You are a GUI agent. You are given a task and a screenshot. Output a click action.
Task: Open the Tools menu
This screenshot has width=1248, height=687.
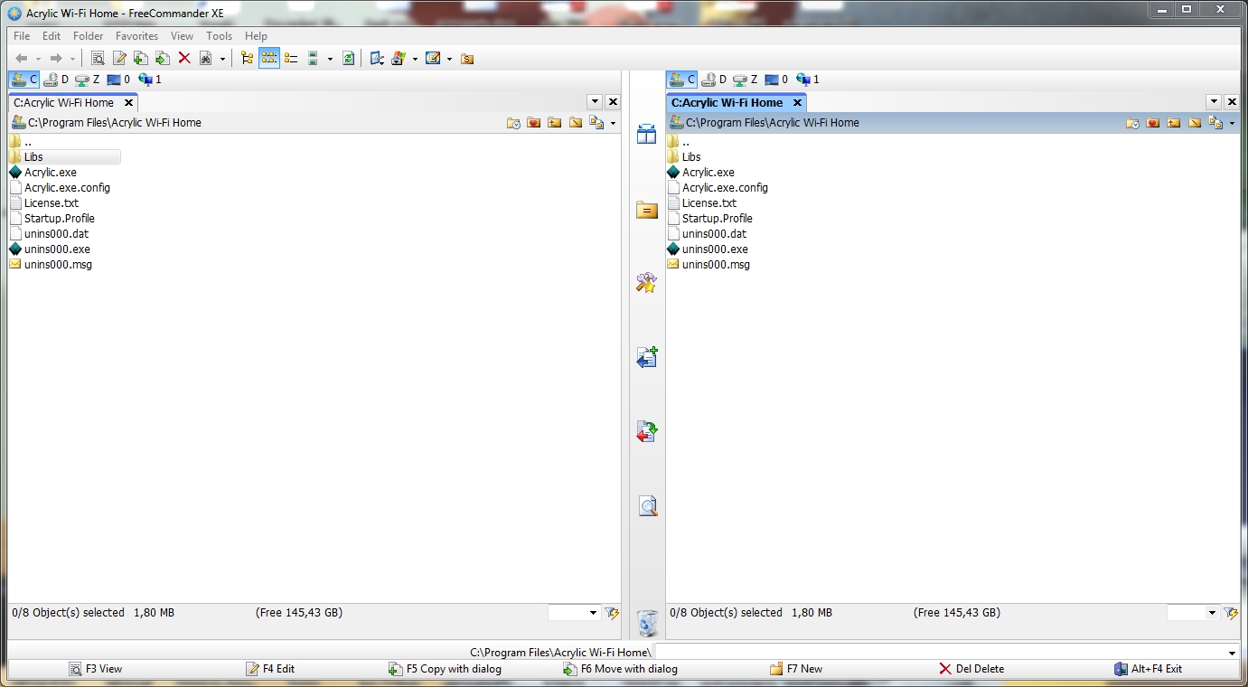[219, 36]
